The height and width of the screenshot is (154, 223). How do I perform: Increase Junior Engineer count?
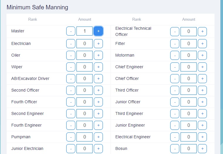[x=202, y=125]
